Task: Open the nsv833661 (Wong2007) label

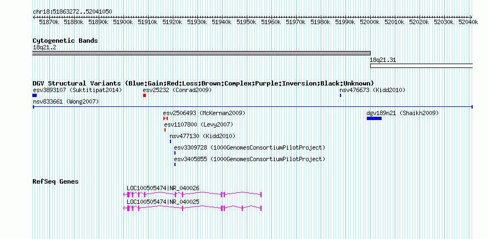Action: tap(66, 102)
